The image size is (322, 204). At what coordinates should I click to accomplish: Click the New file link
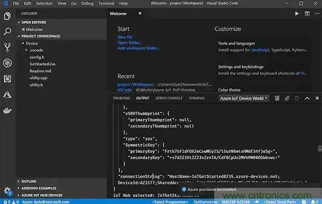[x=125, y=37]
